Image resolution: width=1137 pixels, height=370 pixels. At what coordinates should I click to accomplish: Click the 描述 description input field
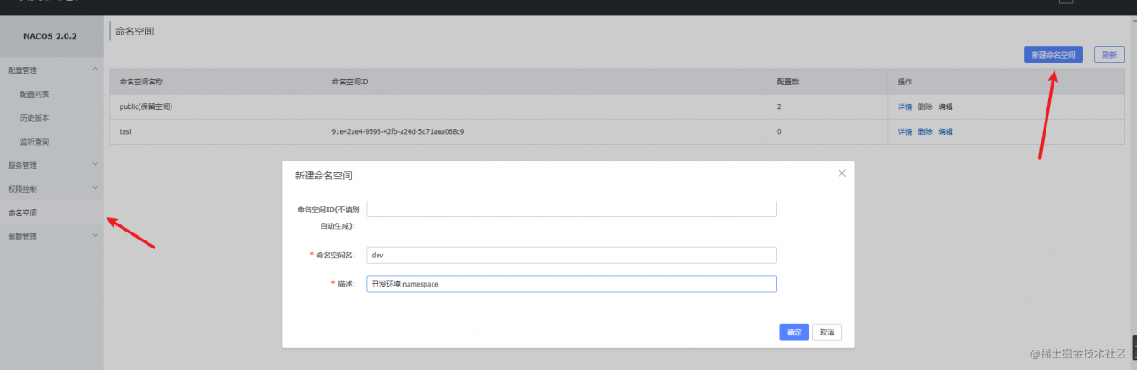(x=571, y=284)
